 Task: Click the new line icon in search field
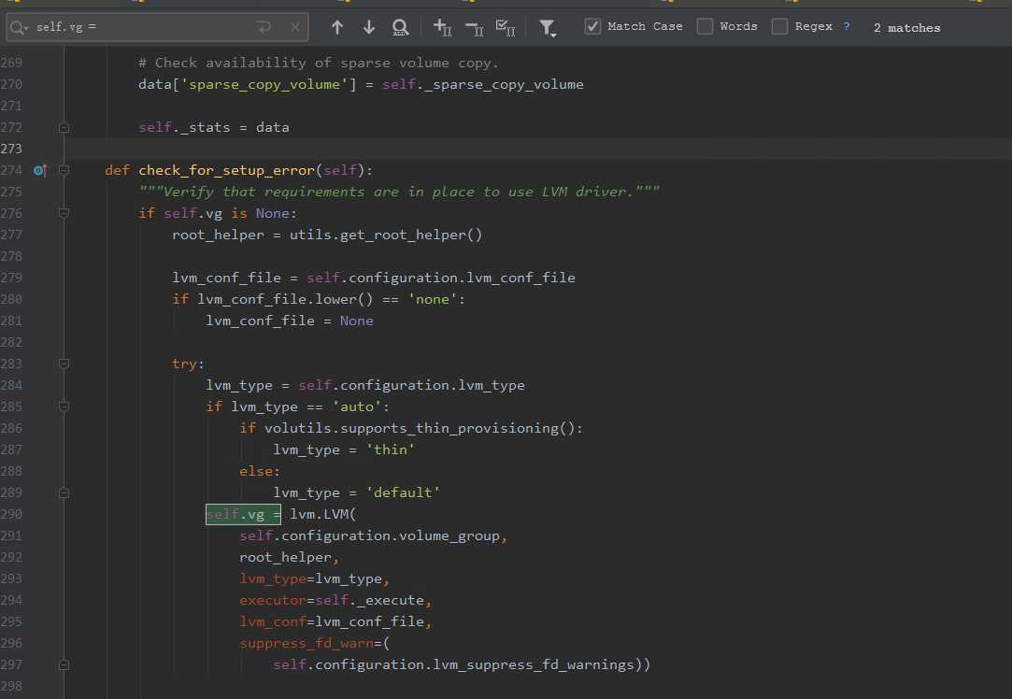click(264, 27)
